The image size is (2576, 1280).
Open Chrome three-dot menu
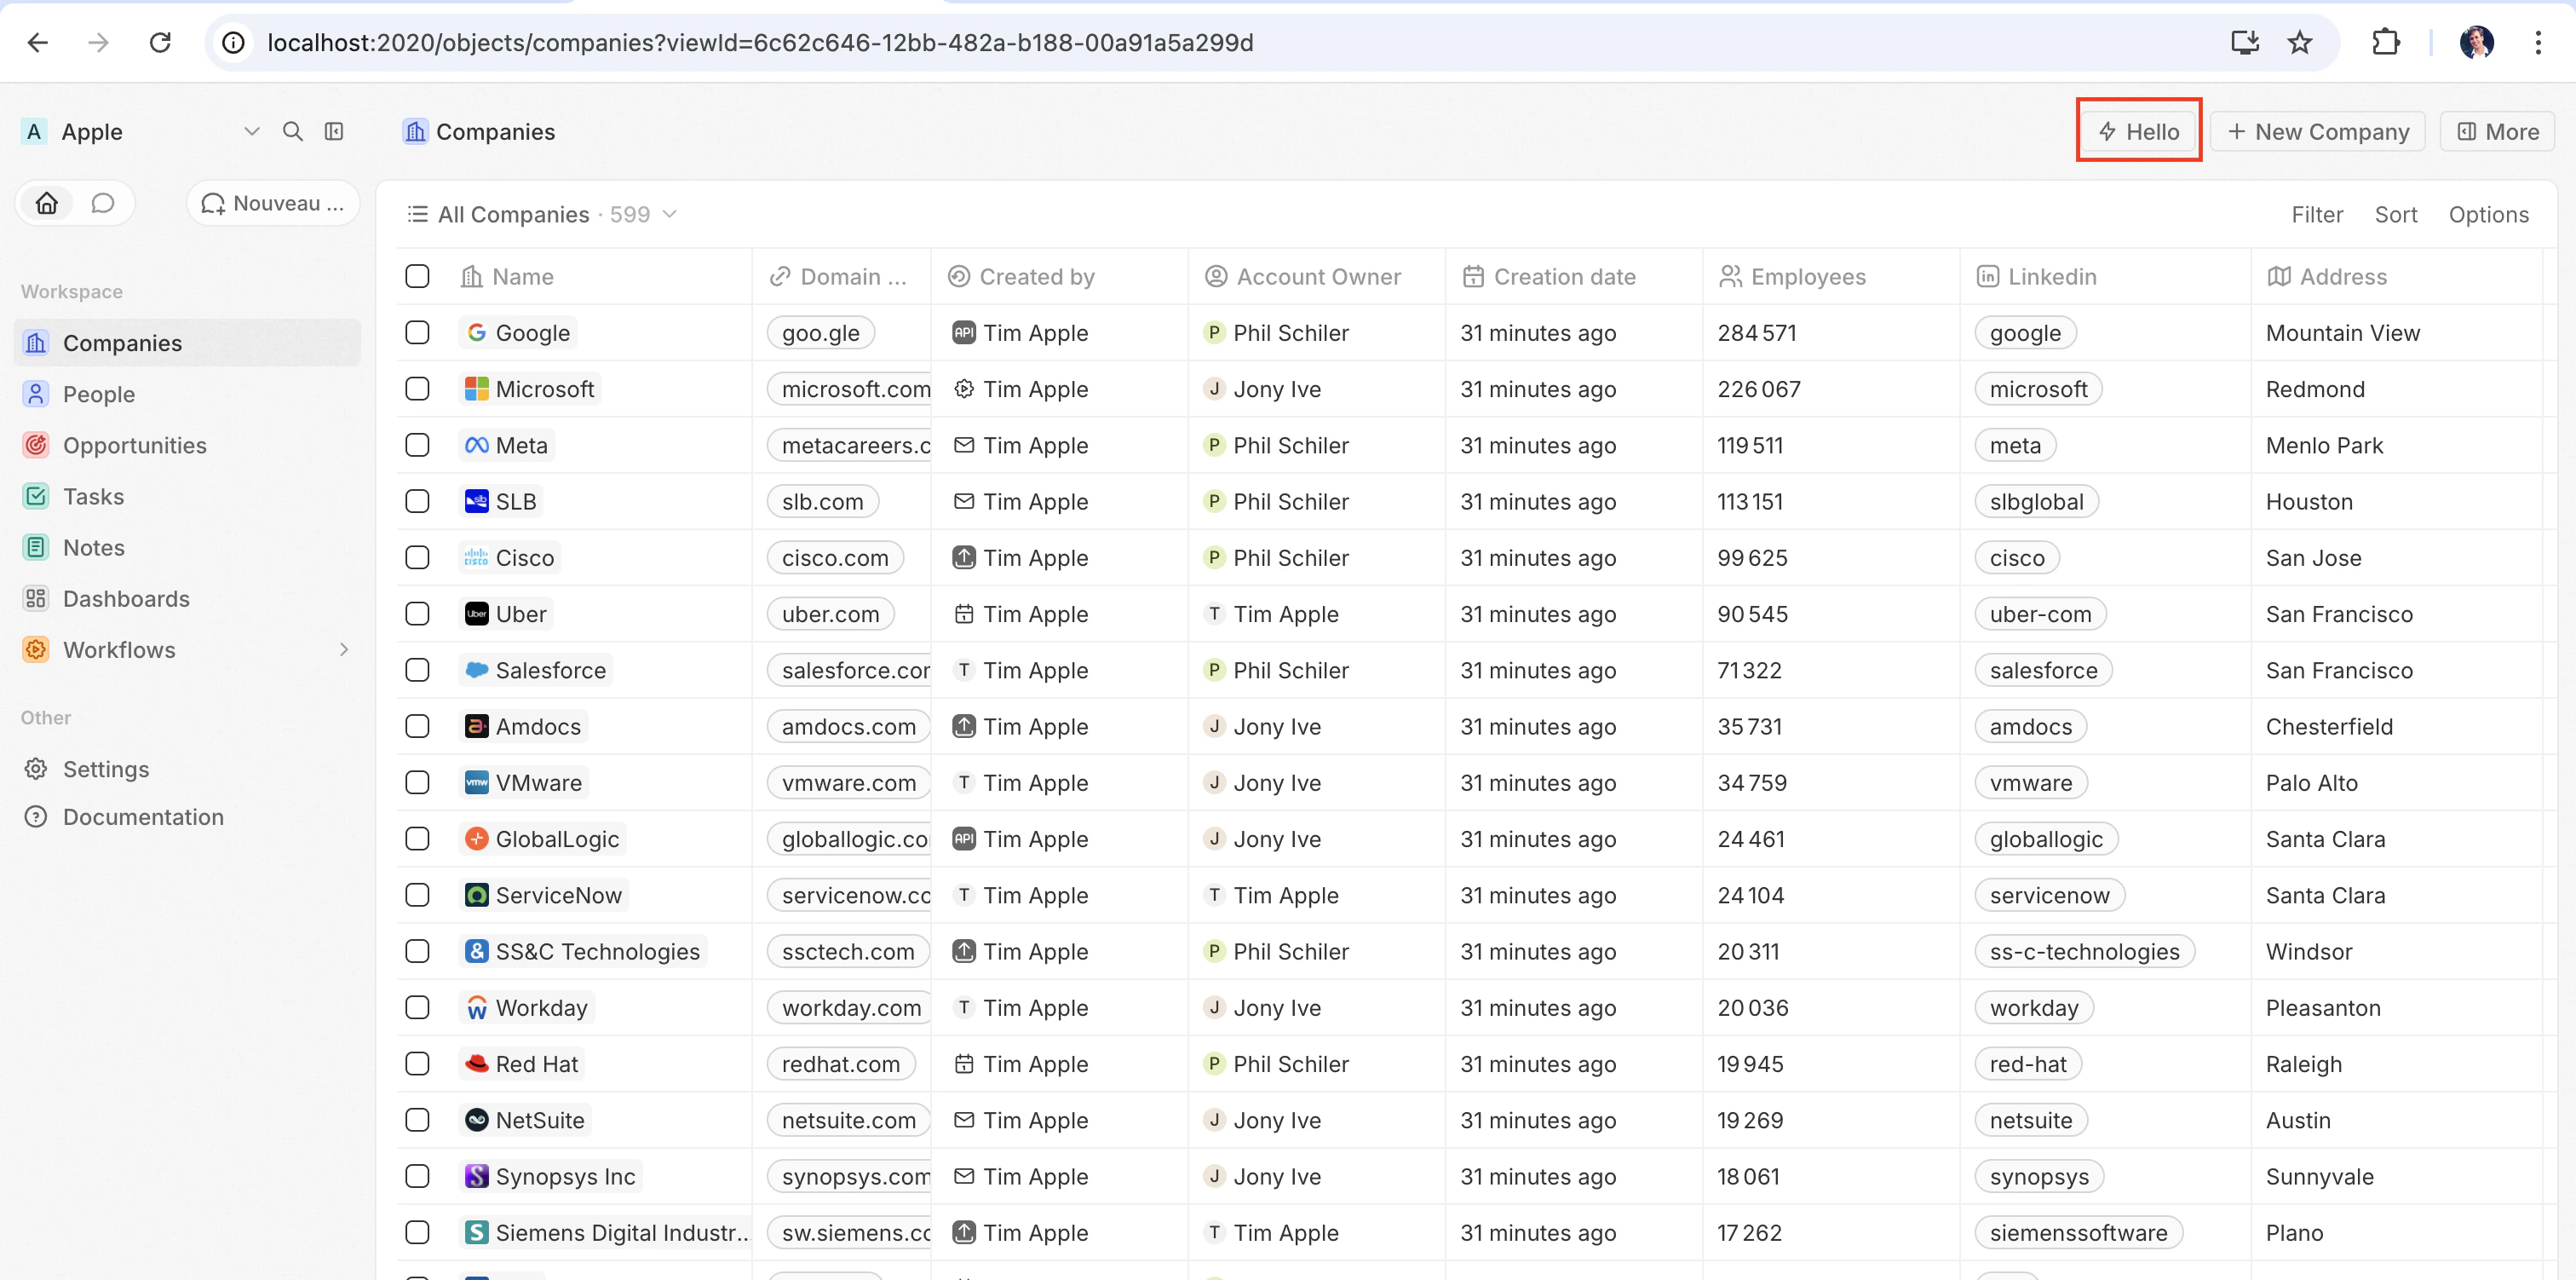2538,42
